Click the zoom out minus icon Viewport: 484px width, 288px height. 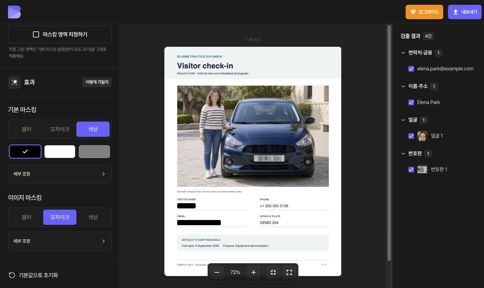click(x=217, y=272)
